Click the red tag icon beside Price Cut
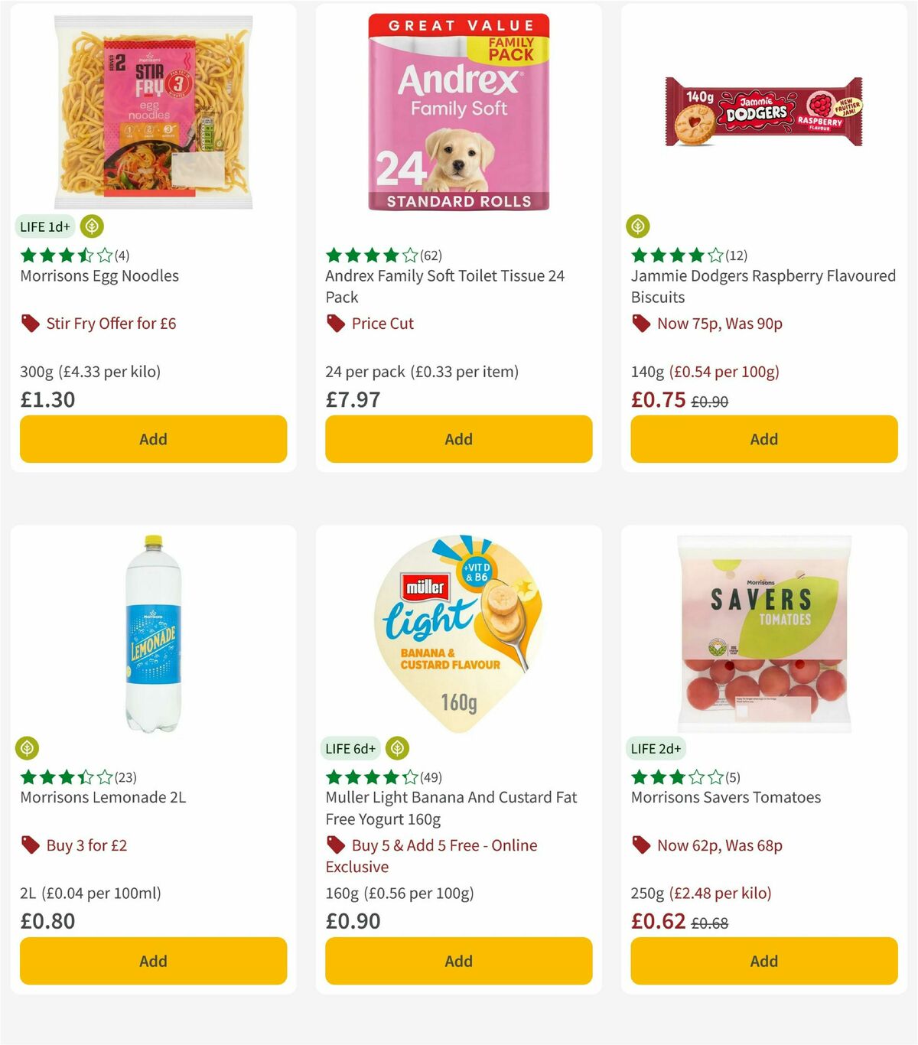This screenshot has height=1045, width=918. coord(335,323)
